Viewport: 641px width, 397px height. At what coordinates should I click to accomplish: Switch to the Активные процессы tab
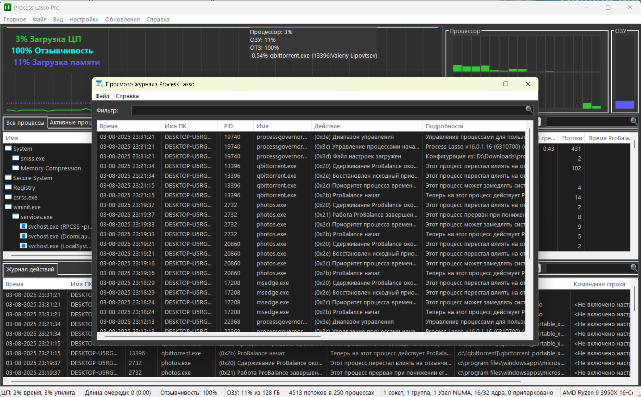coord(71,122)
